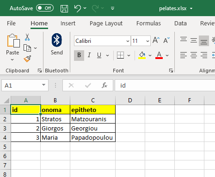Select the cell containing Stratos

click(55, 119)
